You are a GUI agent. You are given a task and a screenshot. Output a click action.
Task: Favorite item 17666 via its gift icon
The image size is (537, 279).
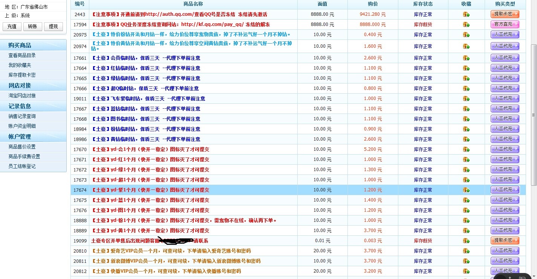coord(466,88)
